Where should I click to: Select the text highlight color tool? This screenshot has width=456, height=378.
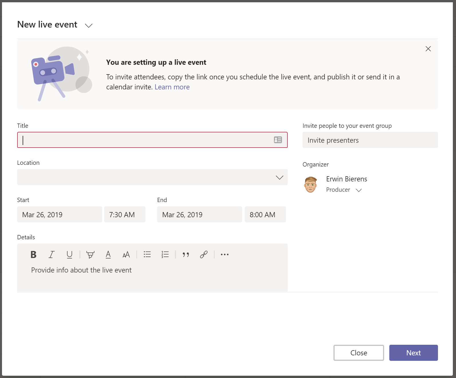coord(90,254)
